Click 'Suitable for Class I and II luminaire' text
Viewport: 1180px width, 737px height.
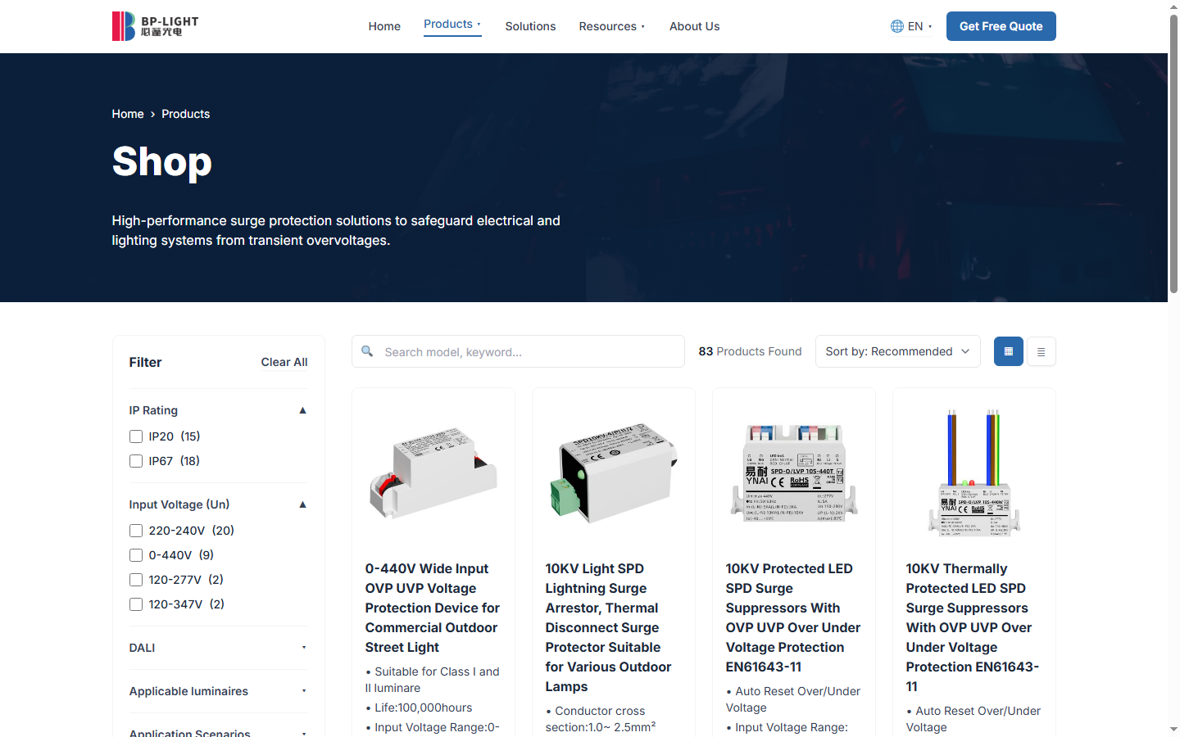[x=433, y=680]
